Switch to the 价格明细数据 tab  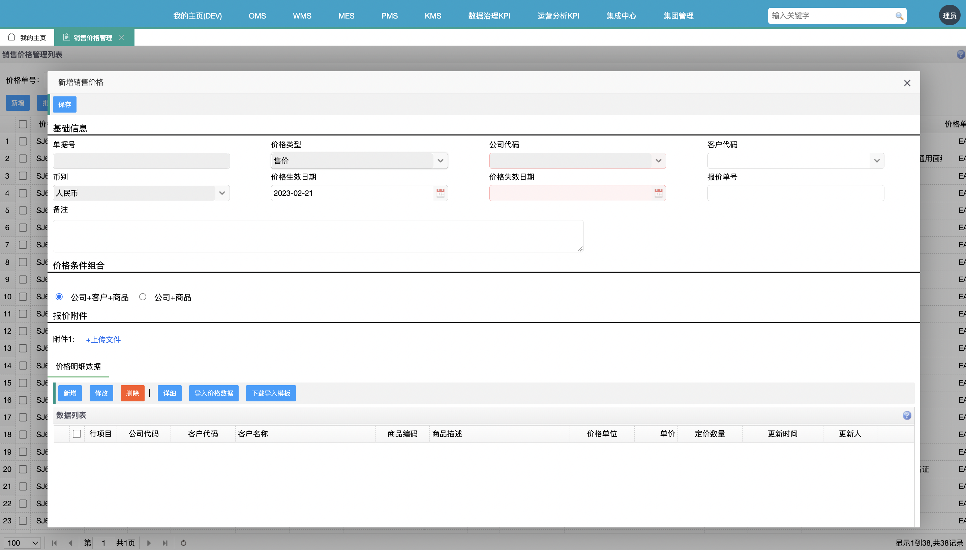tap(78, 366)
